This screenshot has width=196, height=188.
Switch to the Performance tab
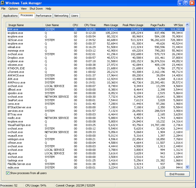(44, 16)
